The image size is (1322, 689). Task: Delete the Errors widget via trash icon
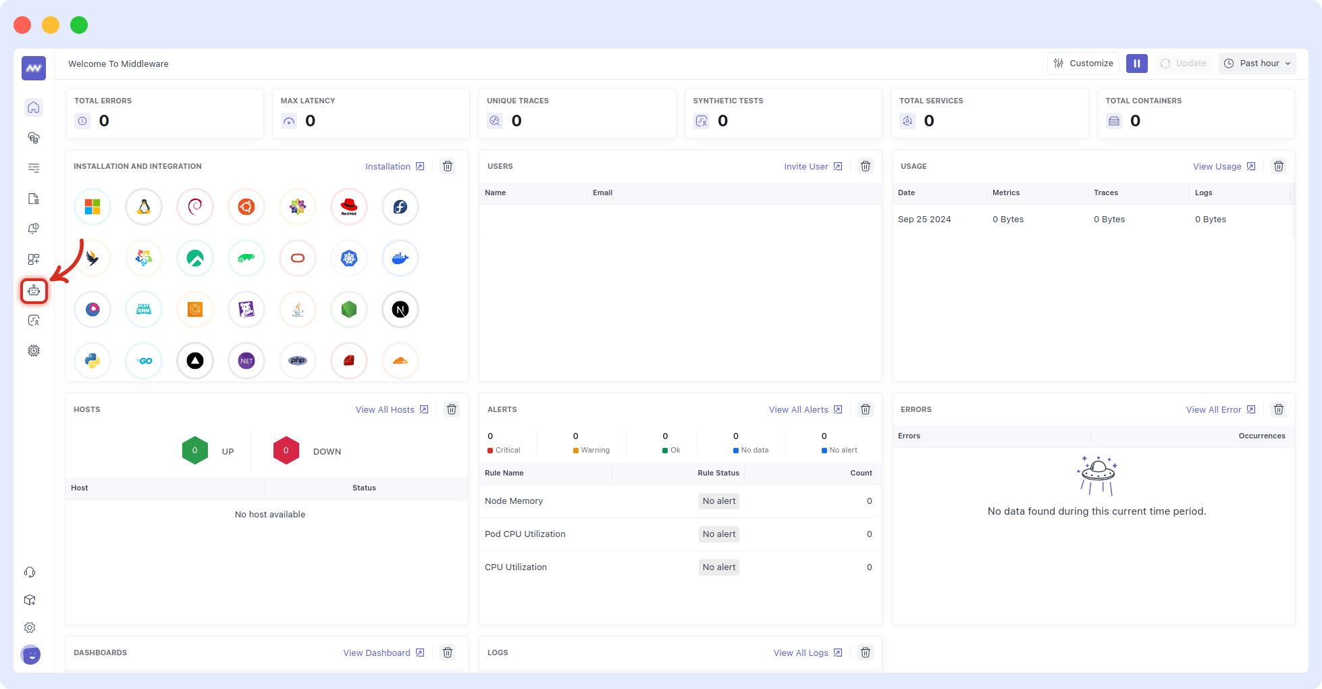(1278, 409)
